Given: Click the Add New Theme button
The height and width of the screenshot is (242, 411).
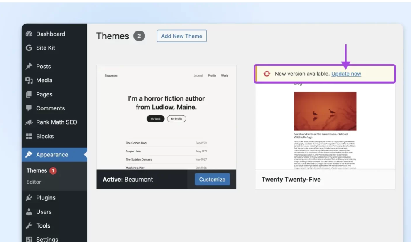Looking at the screenshot, I should pos(182,36).
